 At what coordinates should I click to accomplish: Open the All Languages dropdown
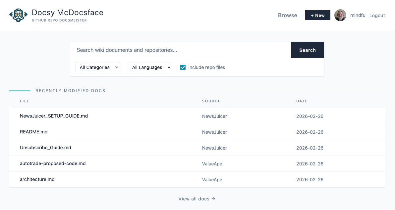point(150,67)
